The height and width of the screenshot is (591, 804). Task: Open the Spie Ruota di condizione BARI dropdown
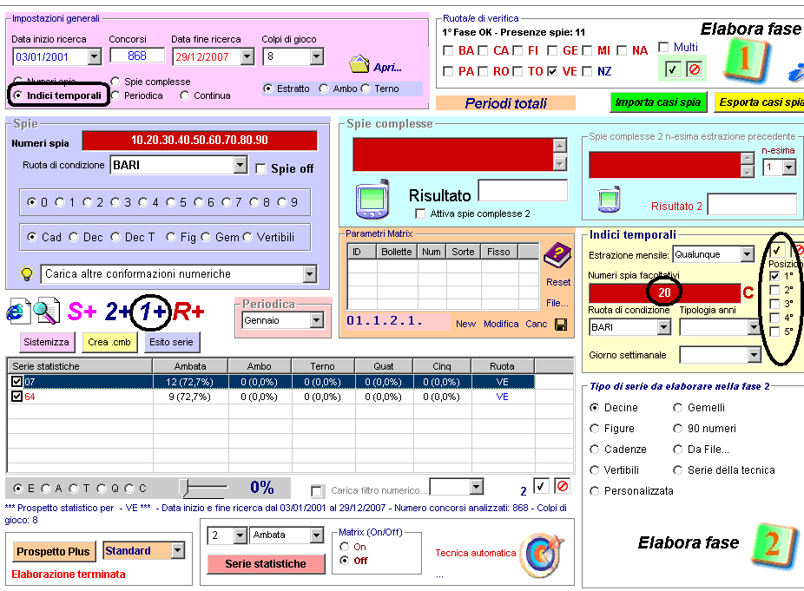tap(240, 165)
